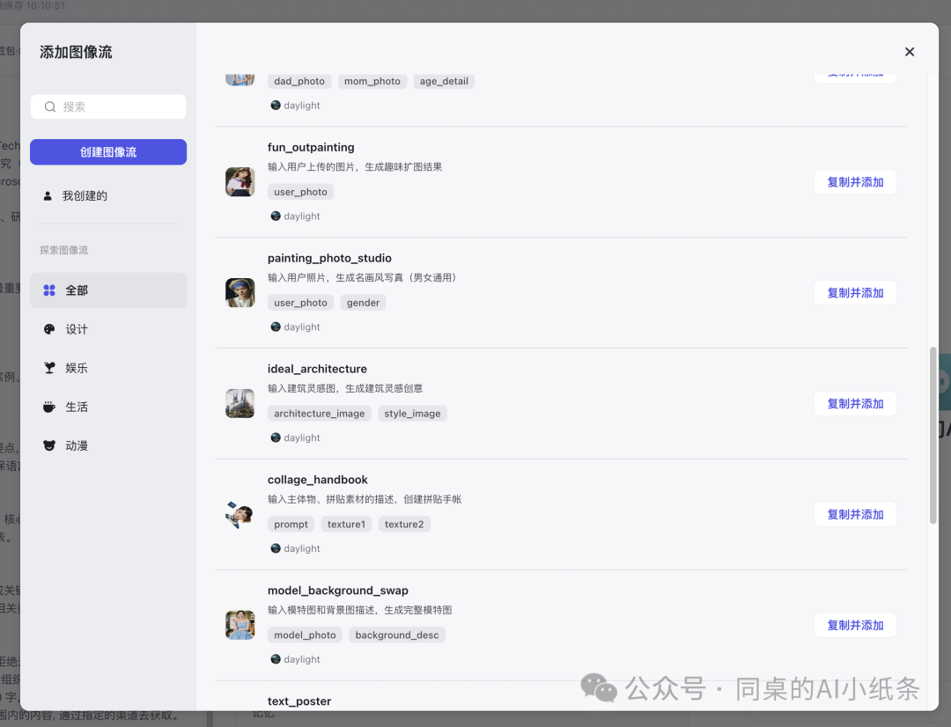Open the ideal_architecture thumbnail icon
Viewport: 951px width, 727px height.
240,404
